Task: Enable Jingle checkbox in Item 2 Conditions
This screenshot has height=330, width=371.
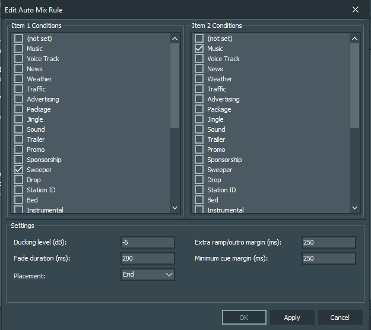Action: pos(199,119)
